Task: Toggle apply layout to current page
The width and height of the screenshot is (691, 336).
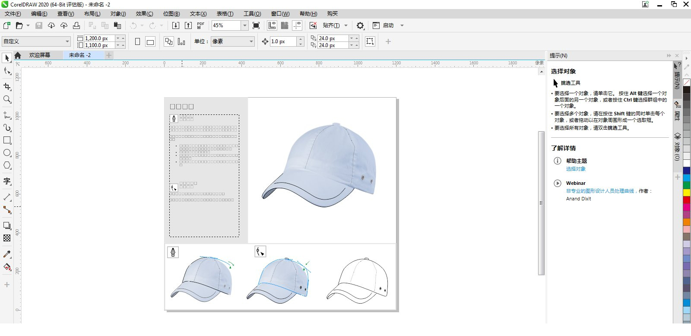Action: (181, 41)
